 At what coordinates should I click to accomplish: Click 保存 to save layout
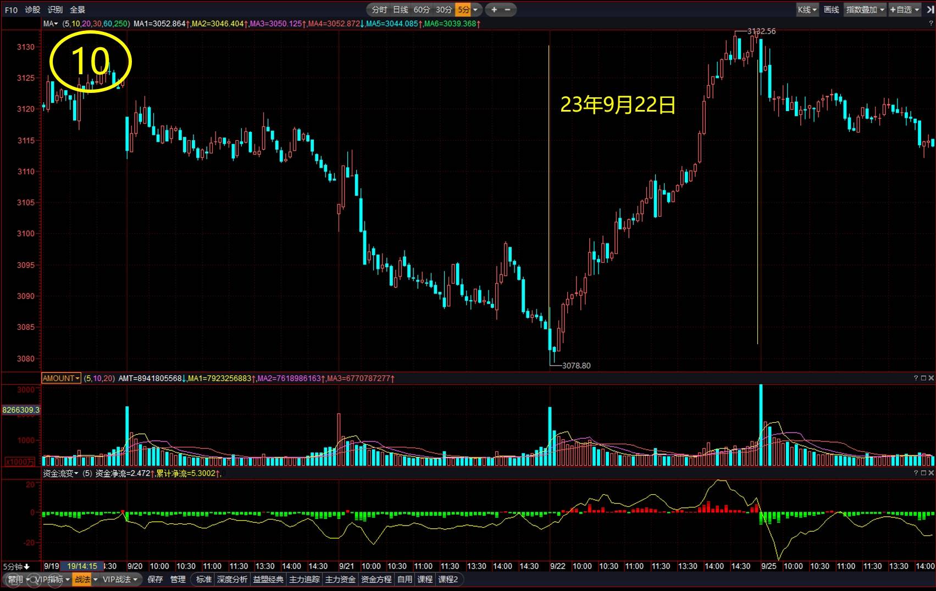[156, 579]
